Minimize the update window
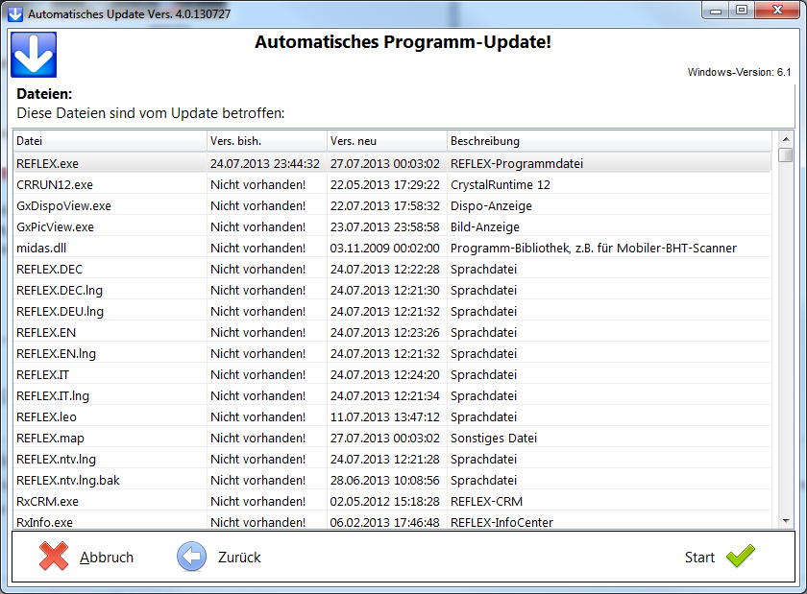The width and height of the screenshot is (807, 594). (x=716, y=11)
